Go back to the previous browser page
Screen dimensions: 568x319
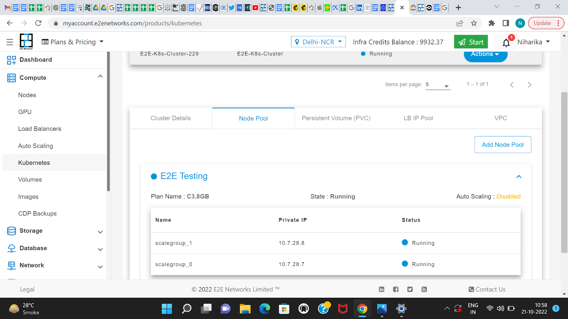[10, 23]
